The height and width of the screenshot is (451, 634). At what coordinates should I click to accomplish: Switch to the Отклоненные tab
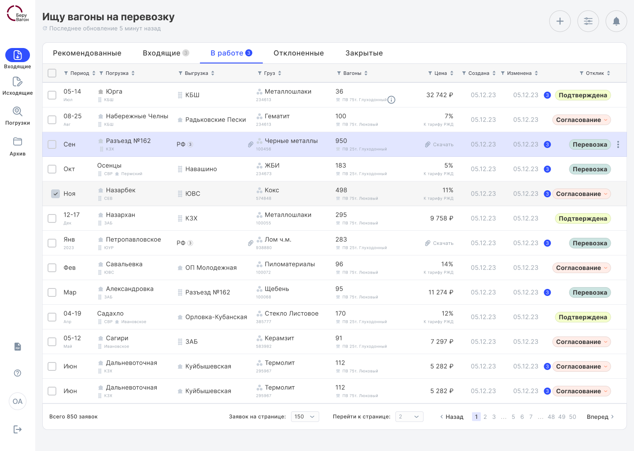coord(299,53)
